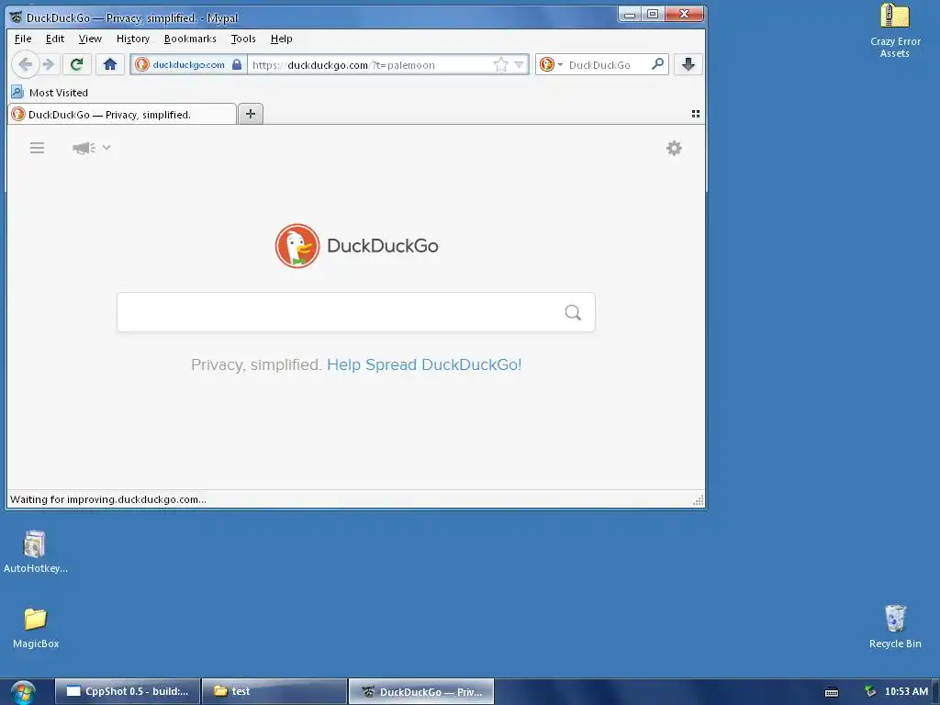
Task: Open the Edit menu
Action: (54, 39)
